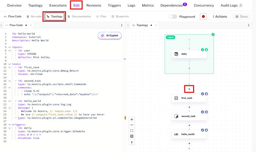Toggle the Playground switch
The image size is (256, 152).
click(x=173, y=16)
